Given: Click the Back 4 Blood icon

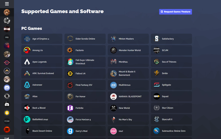Looking at the screenshot, I should coord(27,108).
